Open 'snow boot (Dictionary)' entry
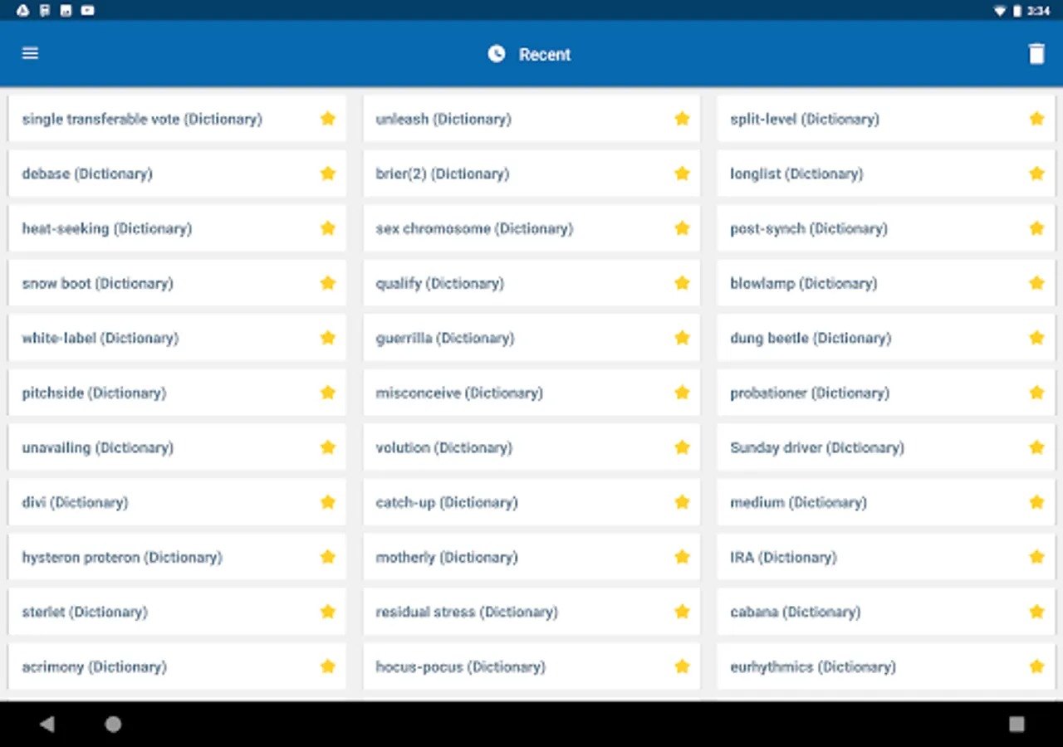Image resolution: width=1063 pixels, height=747 pixels. [x=177, y=283]
